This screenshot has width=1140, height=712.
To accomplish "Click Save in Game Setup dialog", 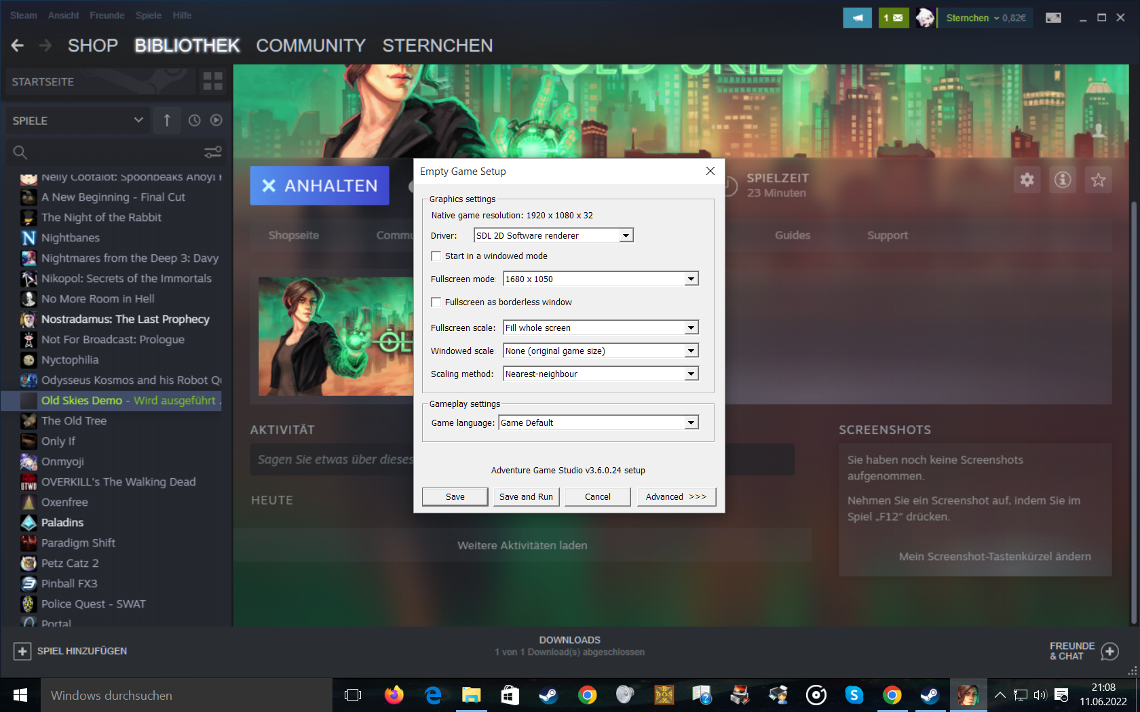I will point(455,496).
